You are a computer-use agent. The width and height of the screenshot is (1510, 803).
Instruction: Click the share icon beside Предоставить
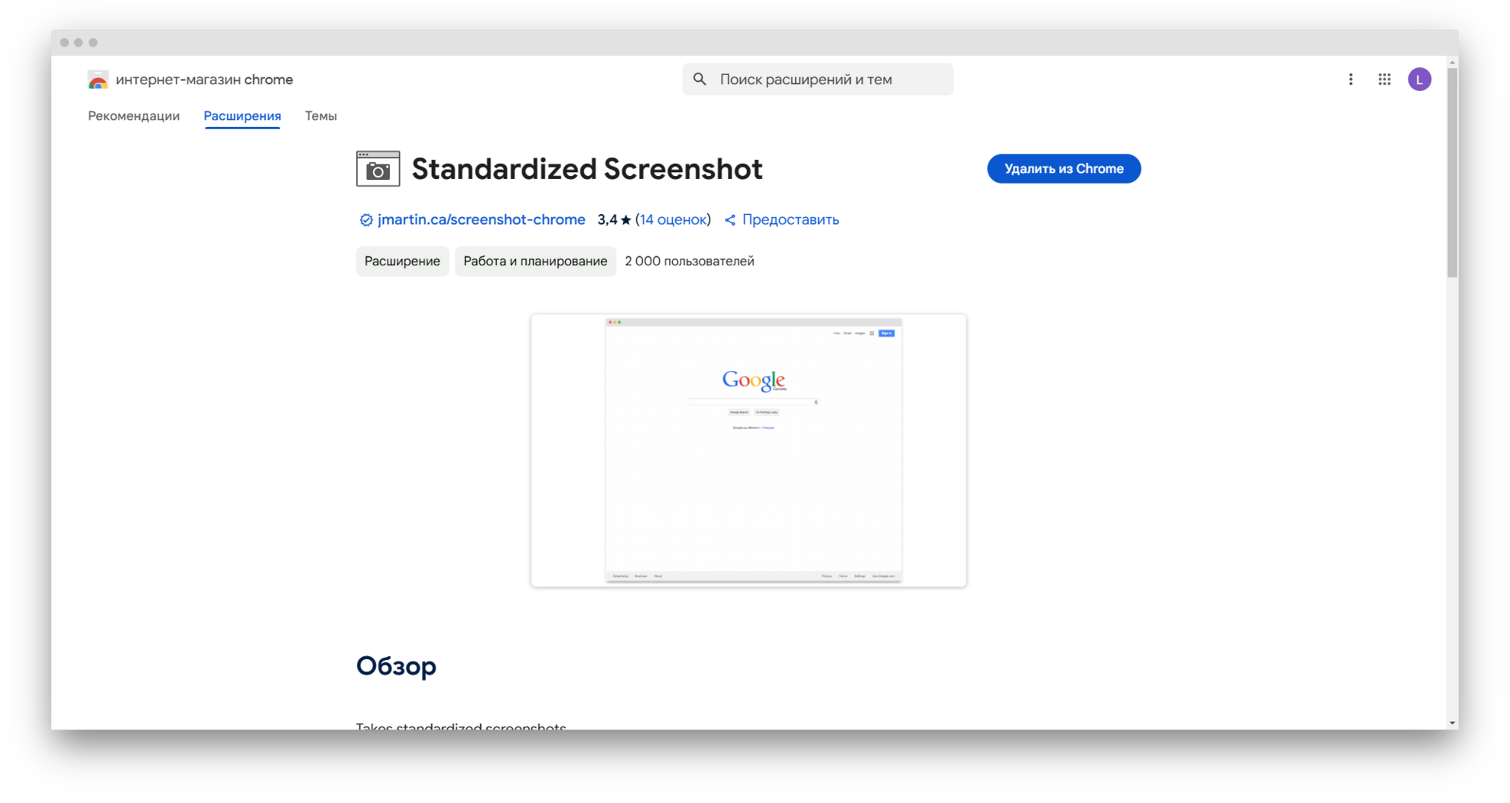click(730, 220)
